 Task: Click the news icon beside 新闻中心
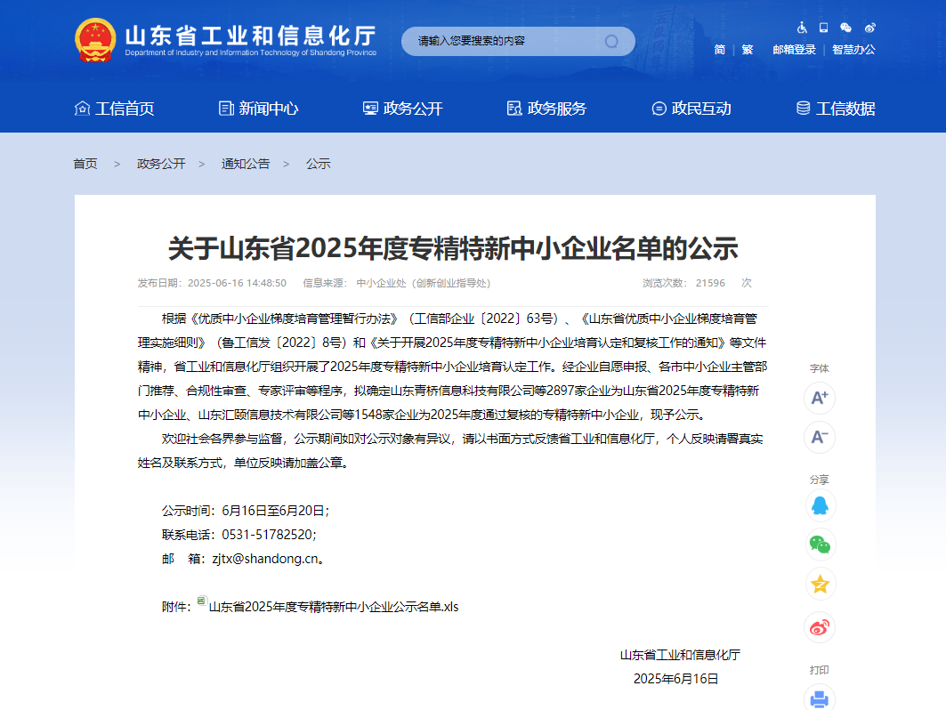[x=226, y=109]
